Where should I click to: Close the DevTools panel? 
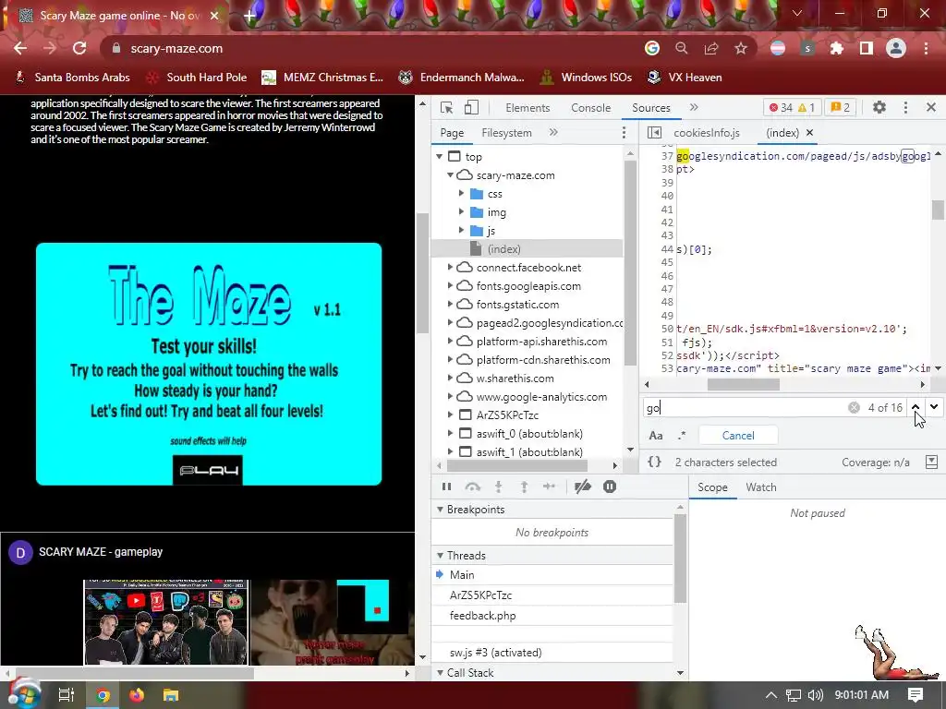(x=931, y=107)
